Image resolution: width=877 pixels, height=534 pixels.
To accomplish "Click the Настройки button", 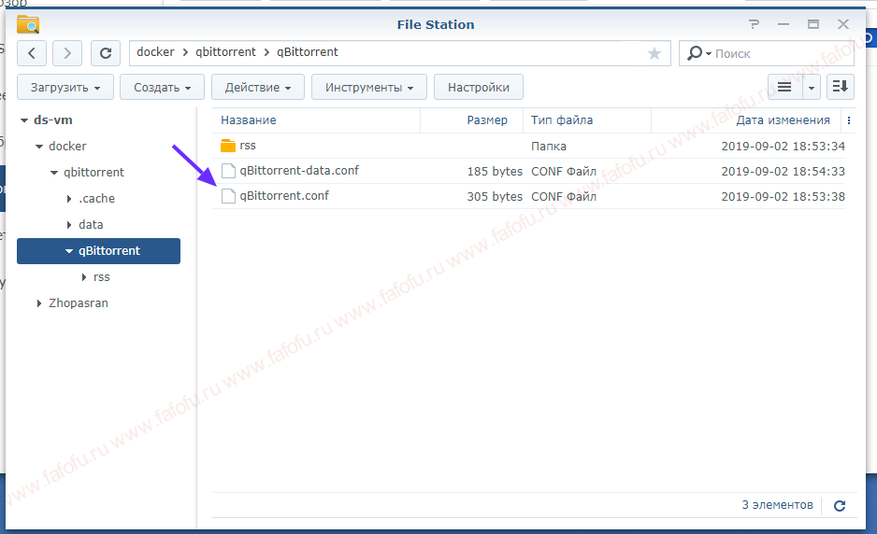I will point(478,87).
